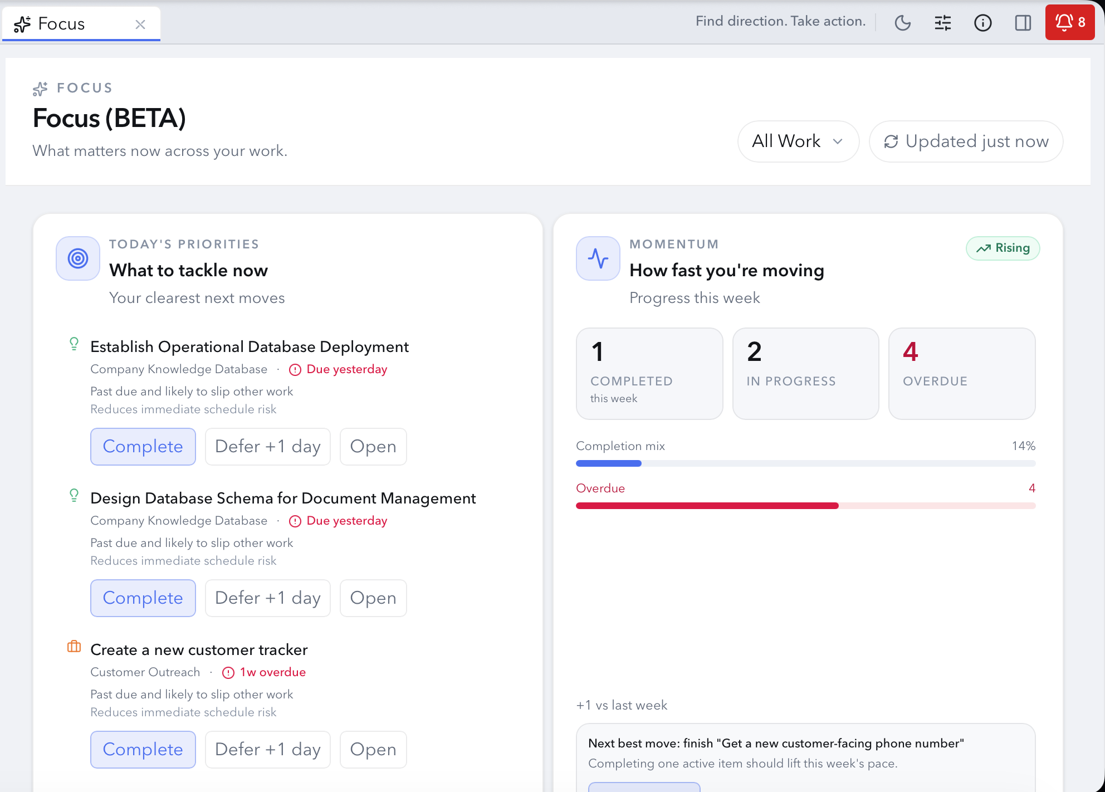Click Company Knowledge Database label under Design task
This screenshot has height=792, width=1105.
tap(179, 521)
